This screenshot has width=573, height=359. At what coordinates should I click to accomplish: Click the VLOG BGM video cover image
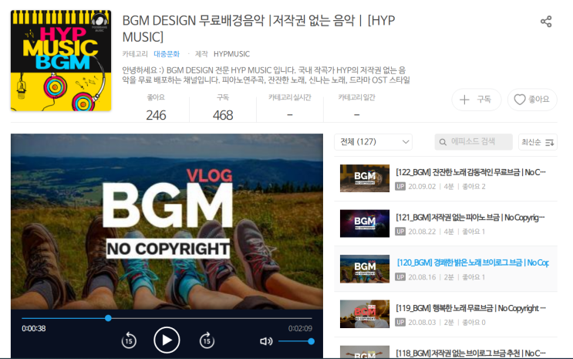[x=167, y=222]
